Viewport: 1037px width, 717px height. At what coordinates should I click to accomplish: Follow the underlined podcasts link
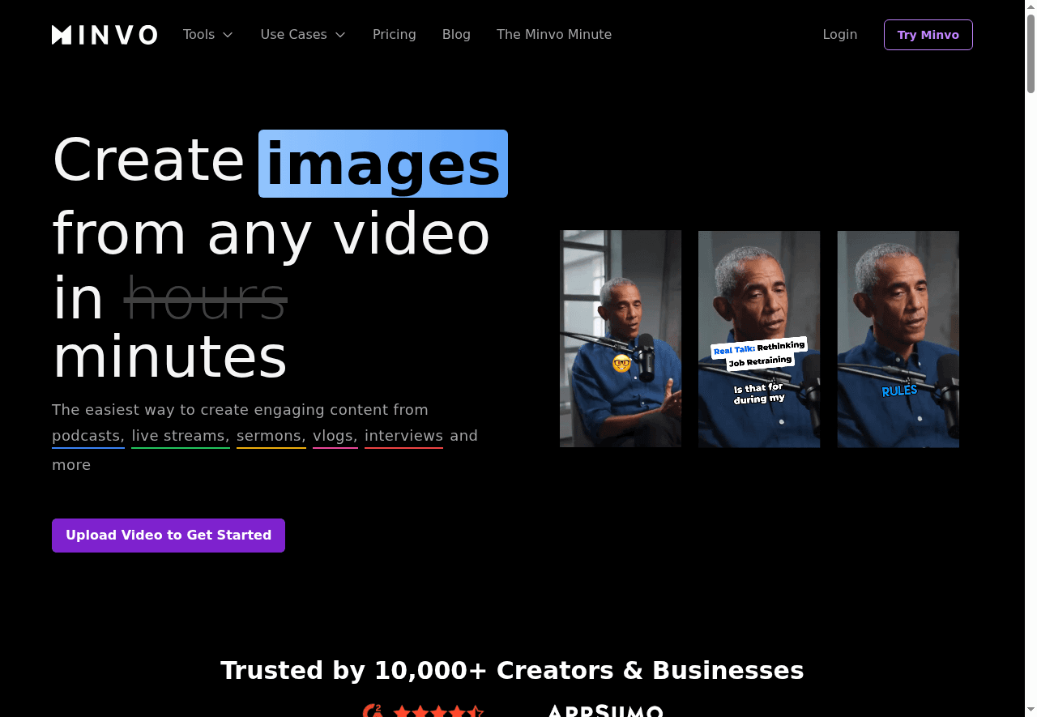pyautogui.click(x=87, y=436)
